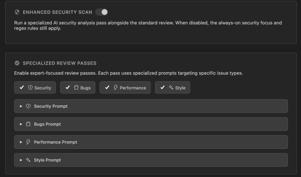Expand the Bugs Prompt section
The width and height of the screenshot is (301, 177).
[151, 124]
